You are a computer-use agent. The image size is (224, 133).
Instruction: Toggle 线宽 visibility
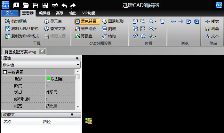point(212,21)
